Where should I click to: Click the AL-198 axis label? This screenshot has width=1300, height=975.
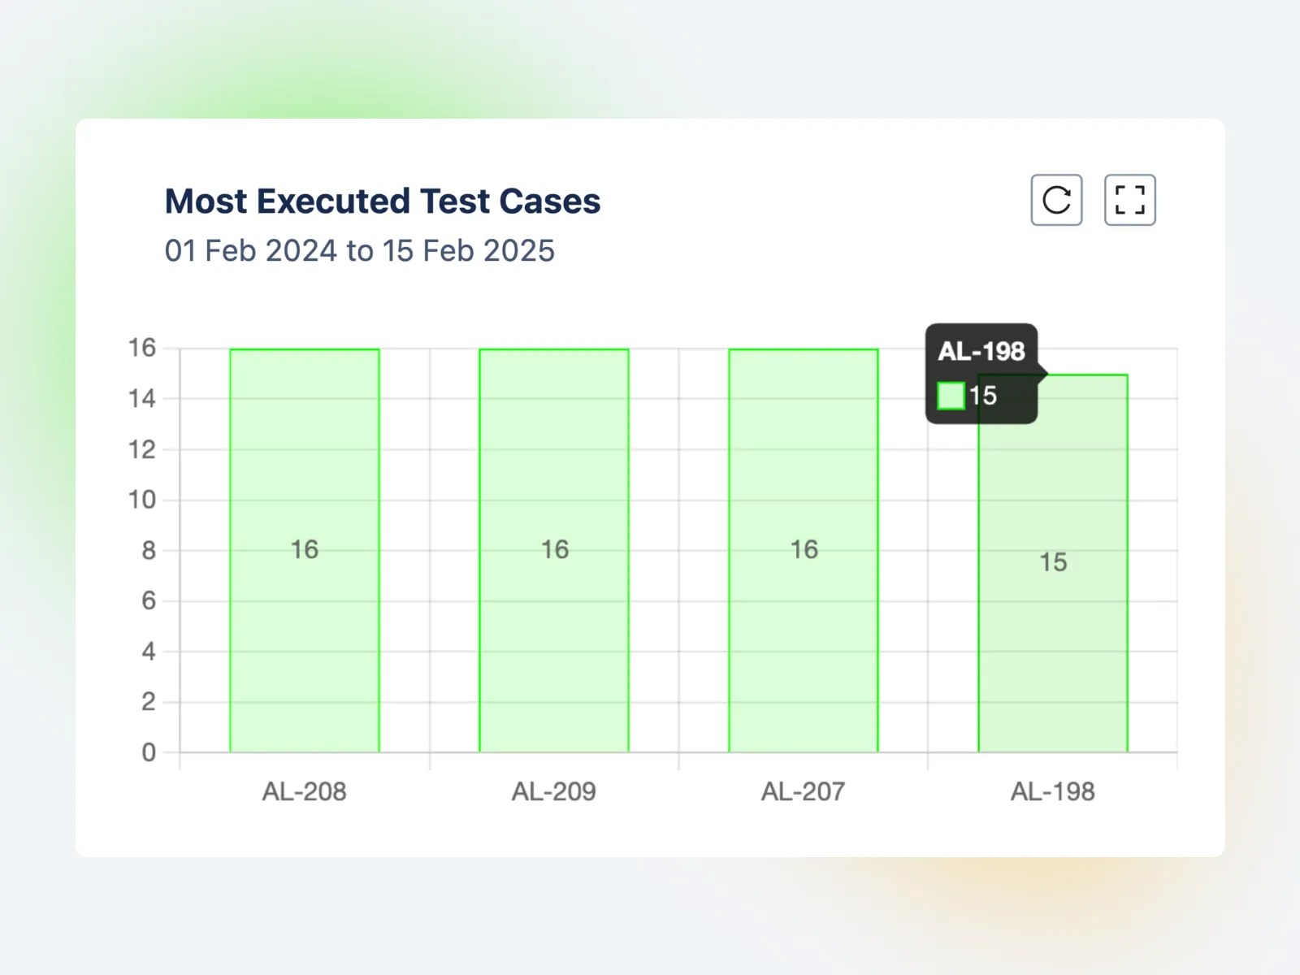click(1053, 791)
